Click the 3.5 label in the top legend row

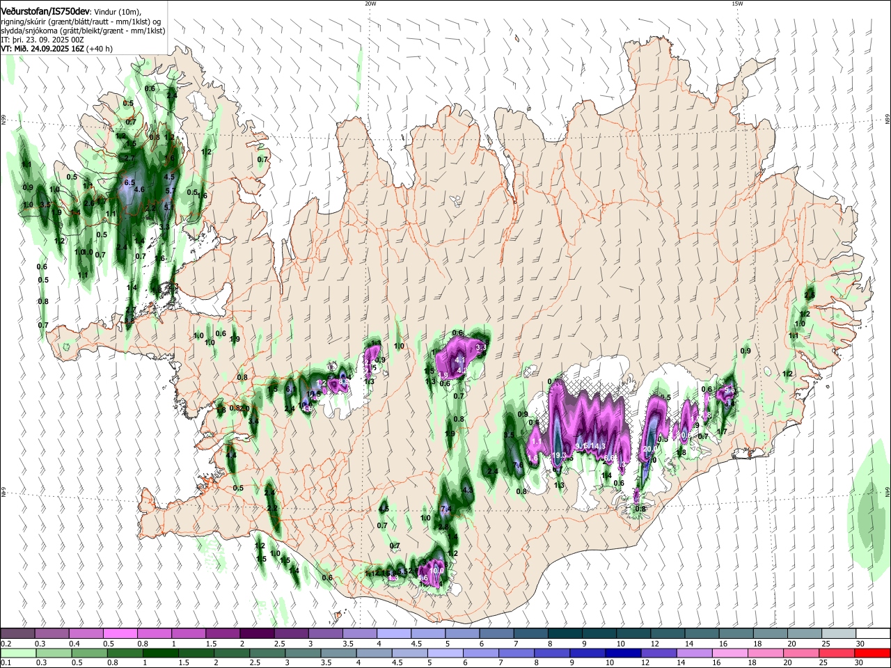348,644
